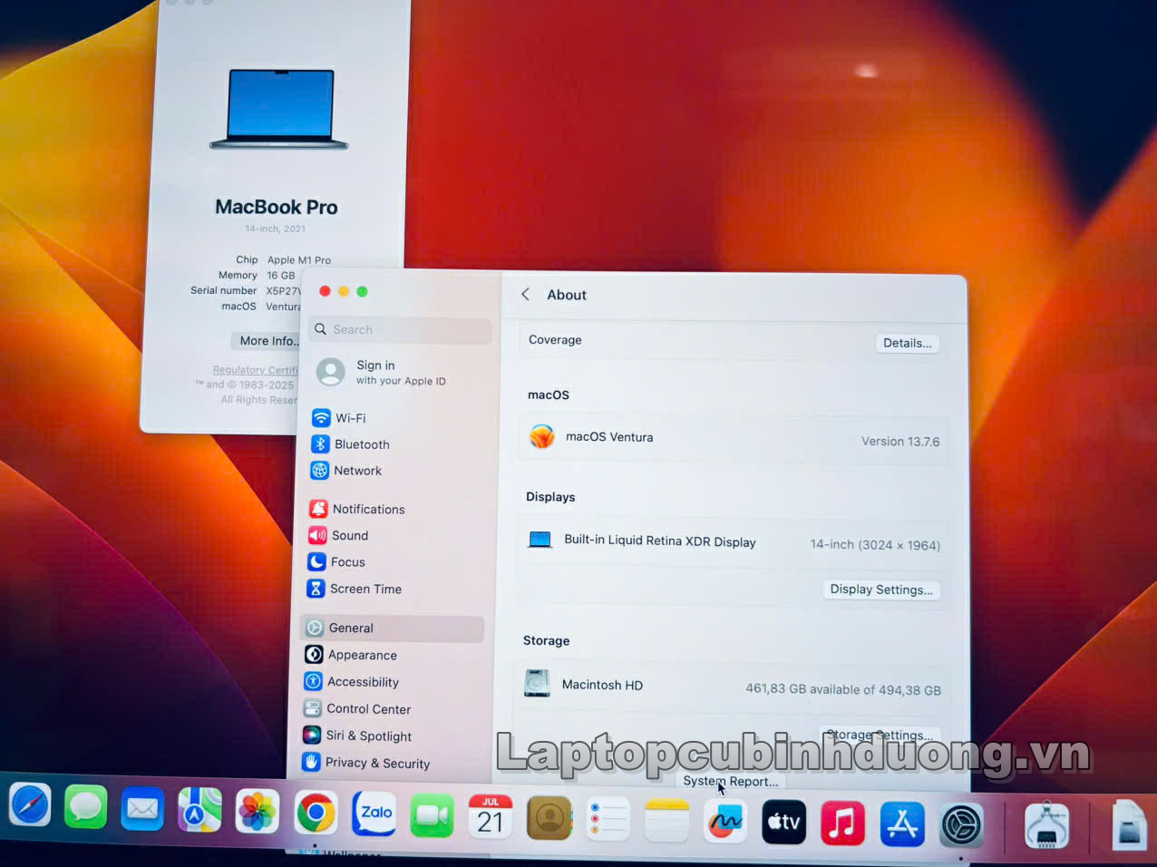Open Google Chrome from the Dock

point(316,813)
